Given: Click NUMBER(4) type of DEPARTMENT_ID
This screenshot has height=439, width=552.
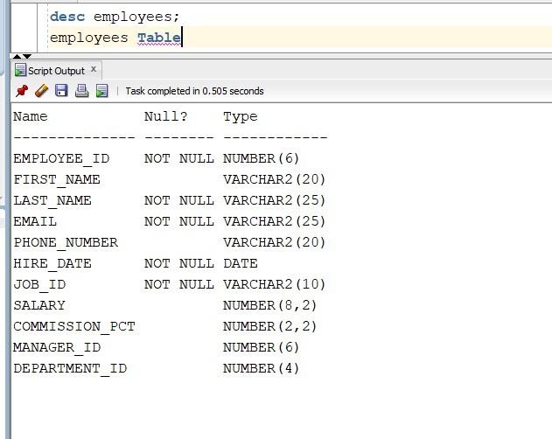Looking at the screenshot, I should (x=262, y=368).
